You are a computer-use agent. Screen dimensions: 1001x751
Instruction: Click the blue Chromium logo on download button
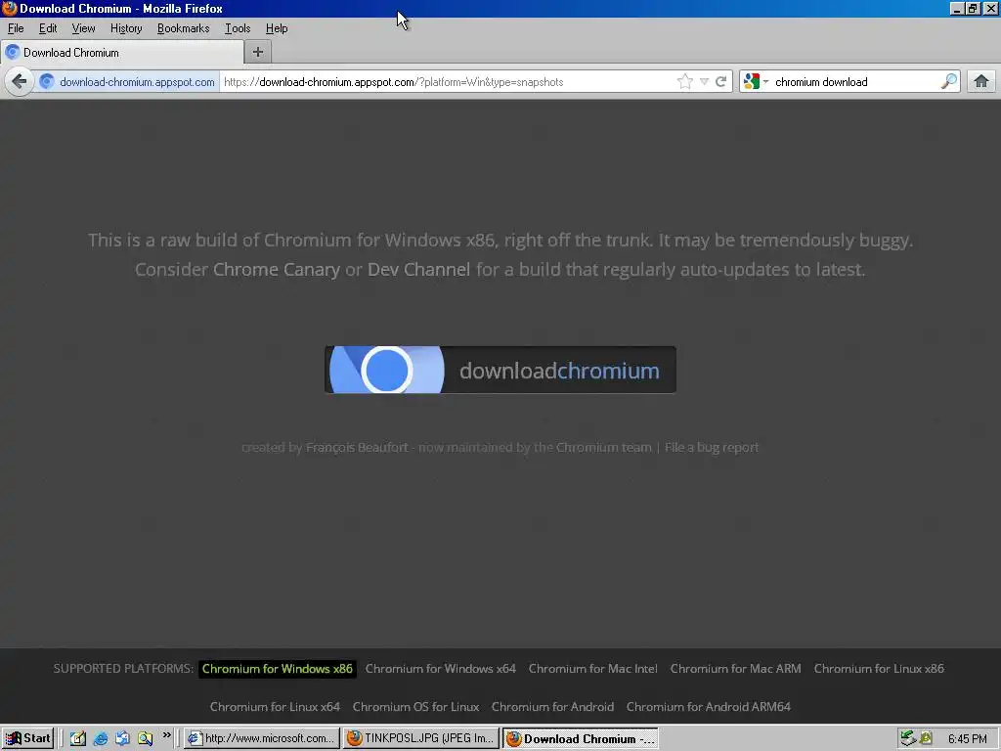(x=387, y=370)
